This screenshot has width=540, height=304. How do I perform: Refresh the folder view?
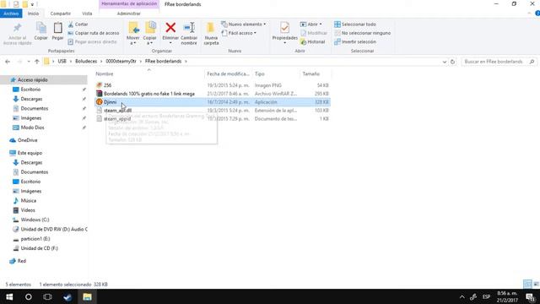pyautogui.click(x=452, y=62)
